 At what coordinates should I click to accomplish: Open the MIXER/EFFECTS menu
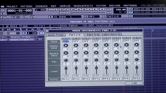(83, 6)
